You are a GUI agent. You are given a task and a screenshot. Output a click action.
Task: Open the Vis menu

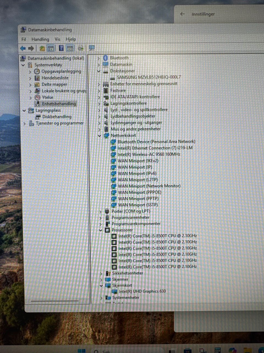click(x=57, y=39)
